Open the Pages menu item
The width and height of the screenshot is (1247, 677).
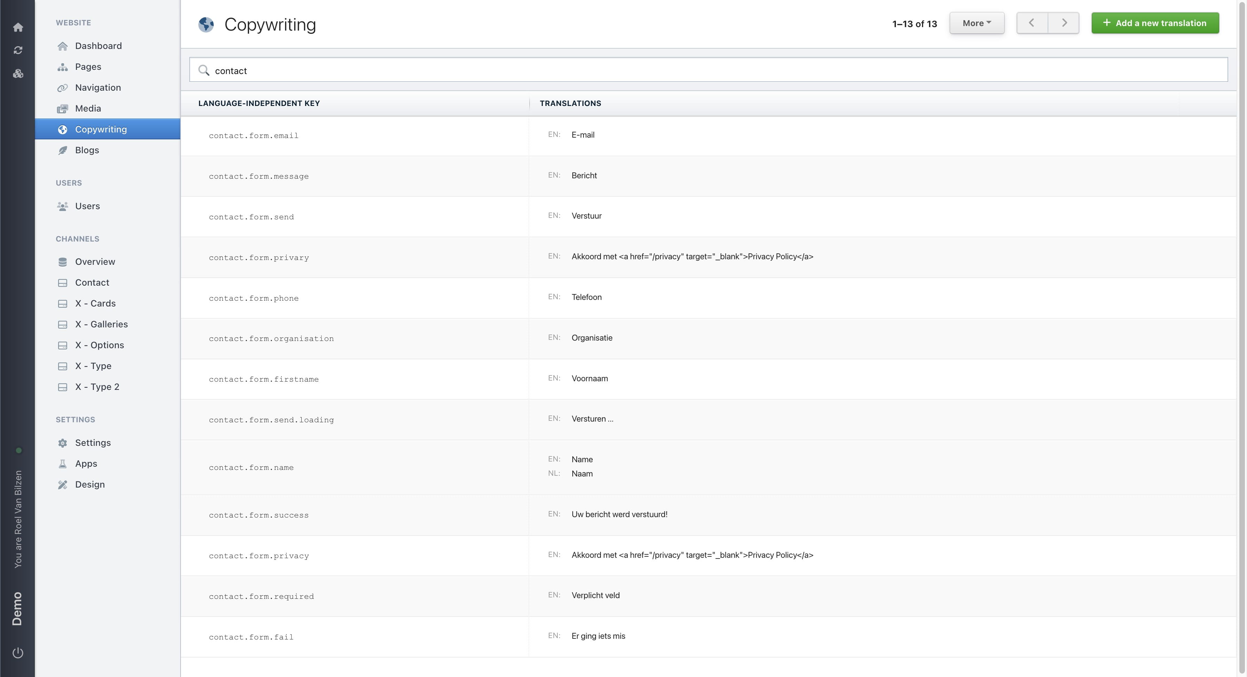(x=88, y=67)
